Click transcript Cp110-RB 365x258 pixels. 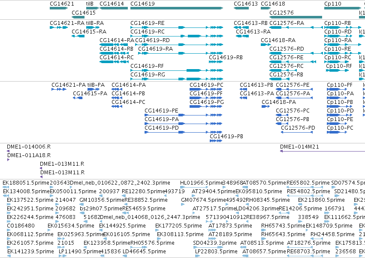tap(338, 23)
